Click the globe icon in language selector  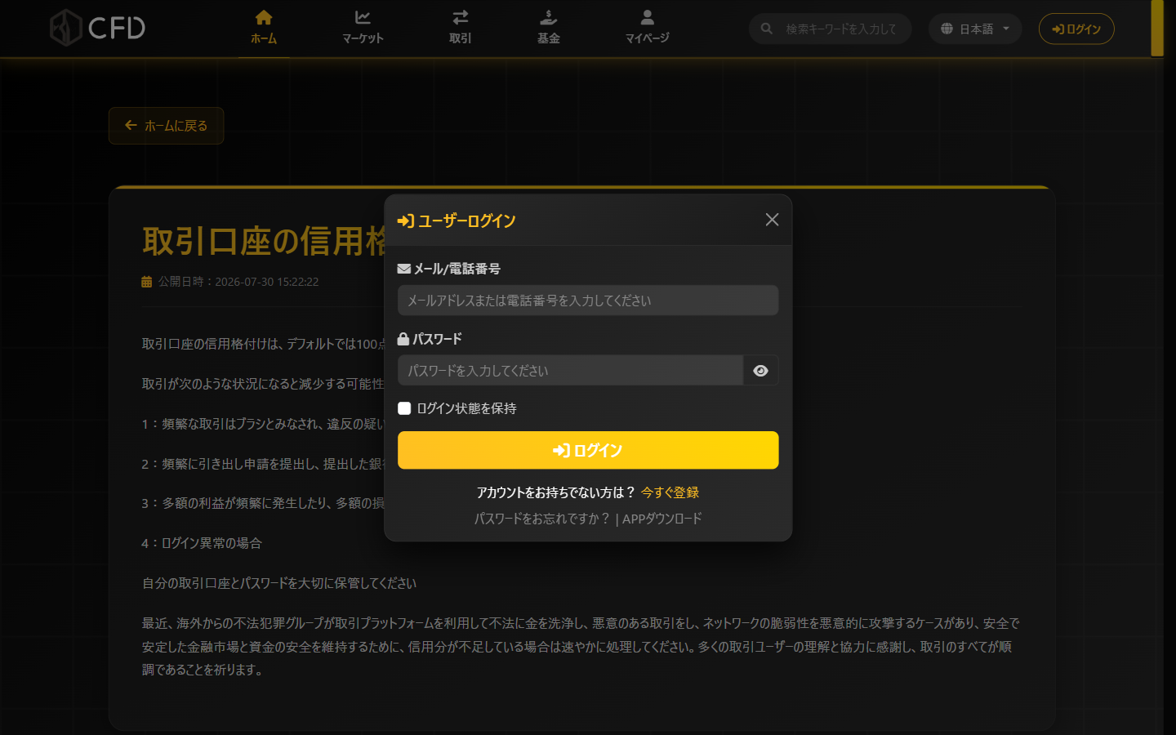click(x=947, y=29)
